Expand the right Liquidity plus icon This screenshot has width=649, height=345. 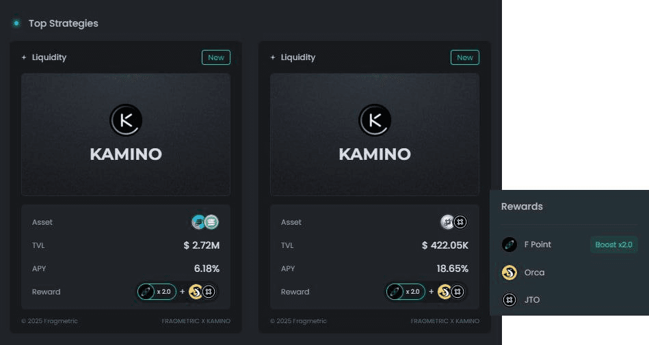(x=273, y=57)
